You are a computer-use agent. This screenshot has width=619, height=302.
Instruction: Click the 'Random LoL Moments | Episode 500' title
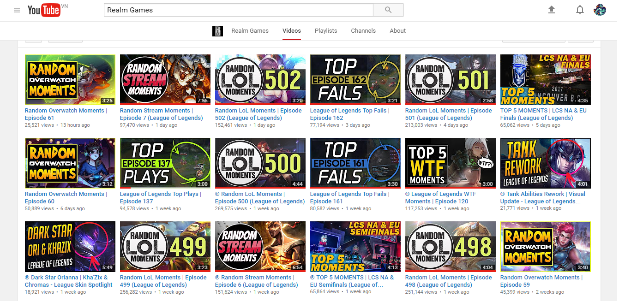(260, 198)
